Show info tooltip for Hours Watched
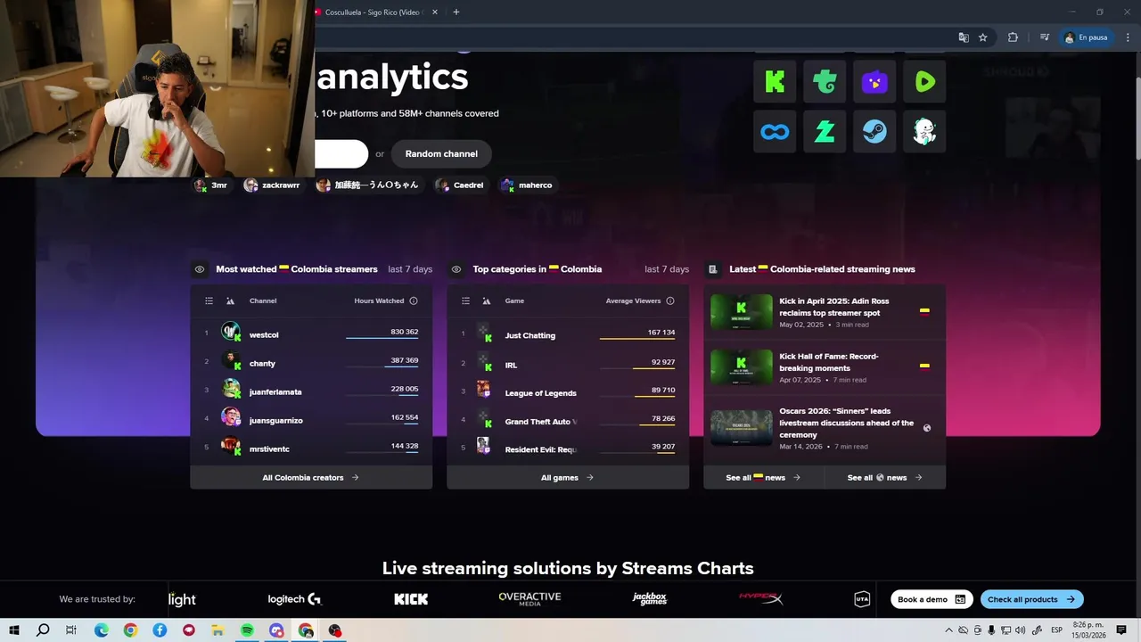Image resolution: width=1141 pixels, height=642 pixels. point(413,300)
